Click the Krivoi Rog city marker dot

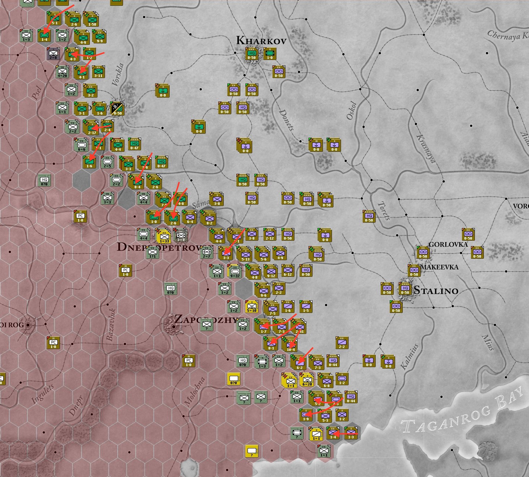[28, 325]
